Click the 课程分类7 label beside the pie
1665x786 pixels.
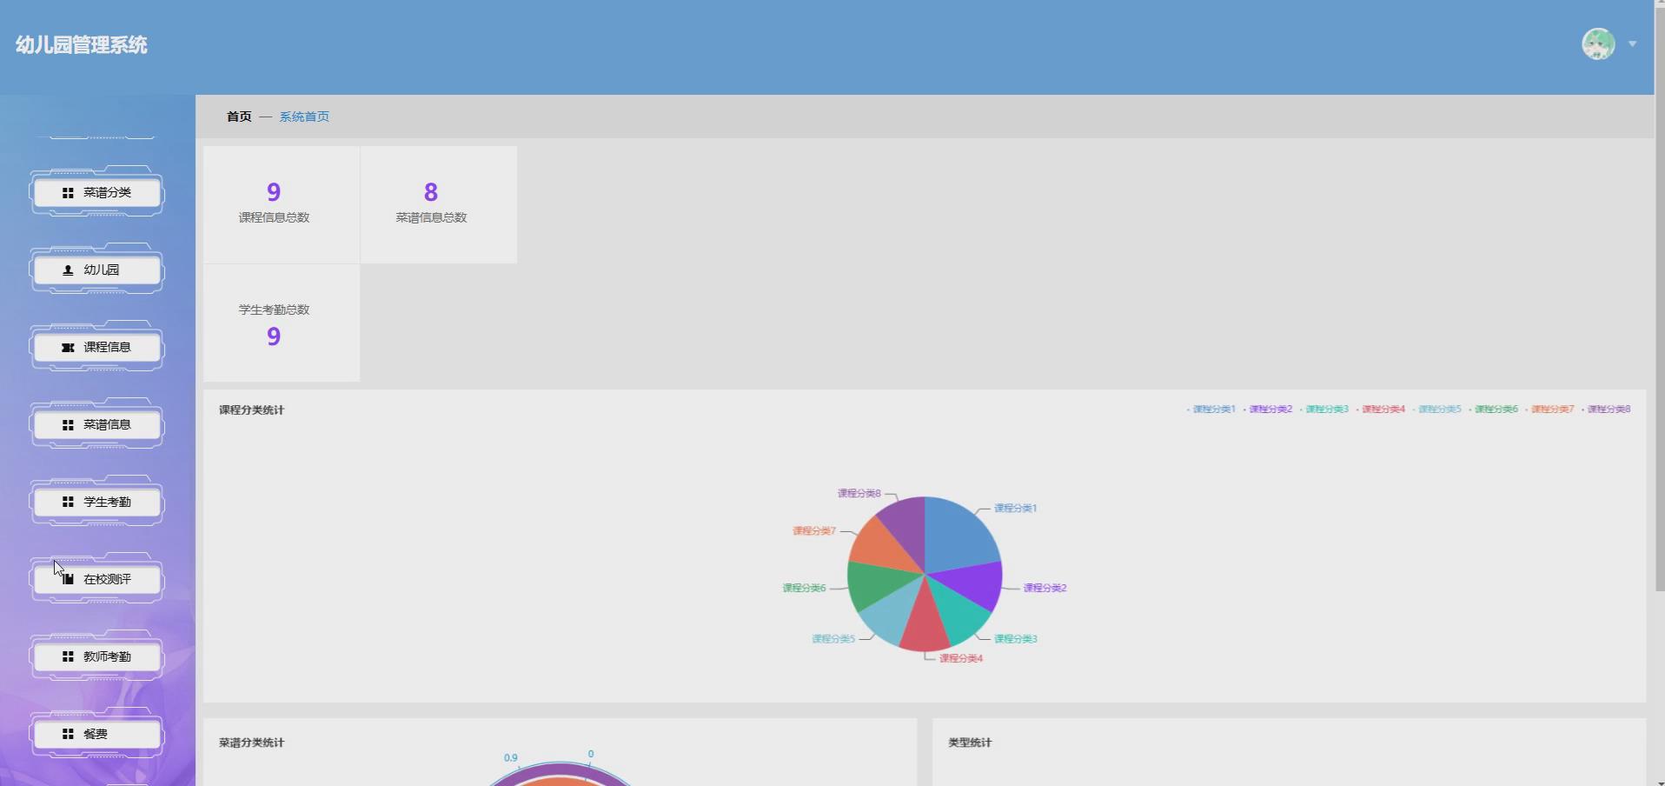tap(814, 531)
